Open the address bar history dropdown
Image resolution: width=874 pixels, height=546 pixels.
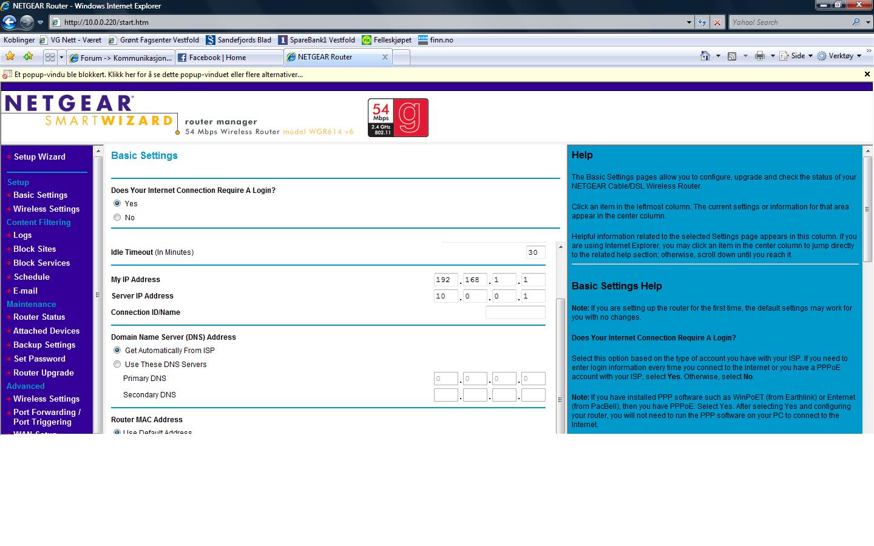(689, 22)
